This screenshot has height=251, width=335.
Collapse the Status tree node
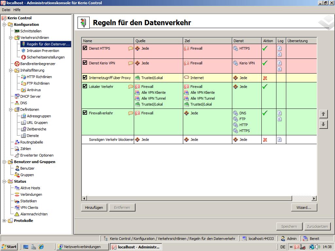click(x=4, y=181)
